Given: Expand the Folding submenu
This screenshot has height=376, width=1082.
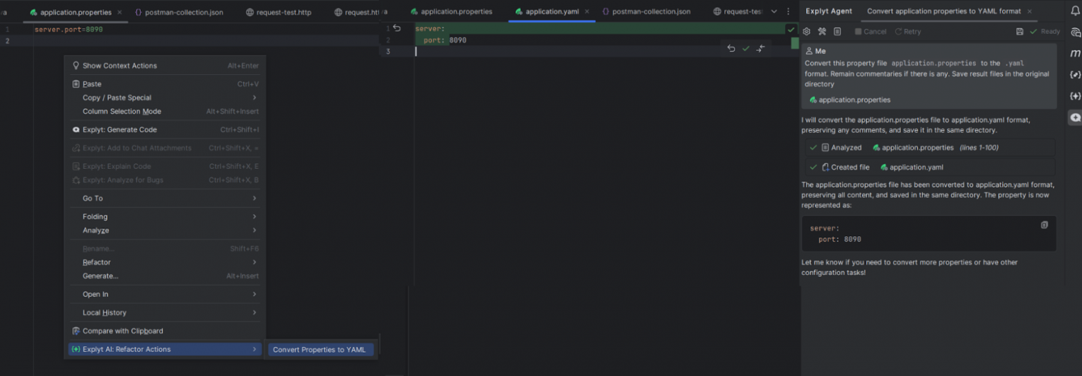Looking at the screenshot, I should (166, 217).
